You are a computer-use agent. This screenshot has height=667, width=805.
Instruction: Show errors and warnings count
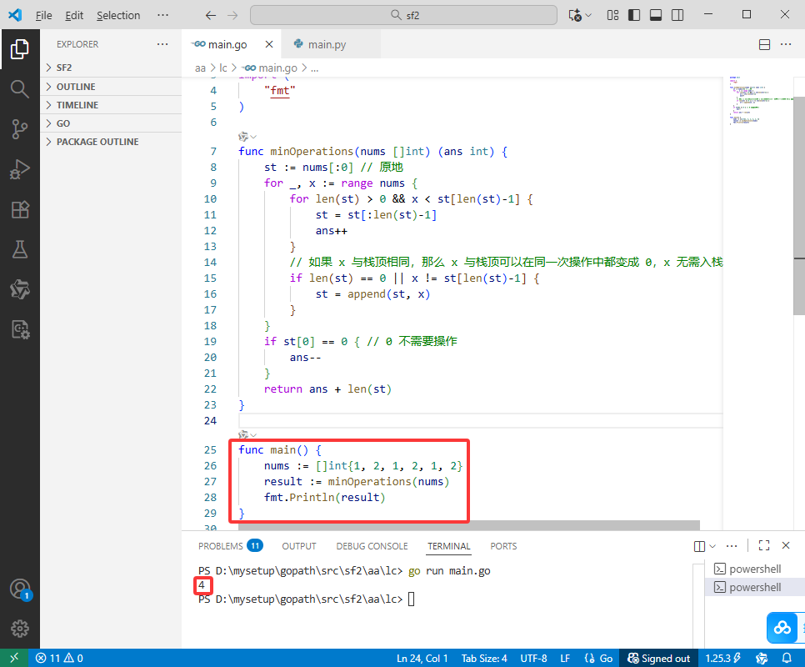(59, 659)
